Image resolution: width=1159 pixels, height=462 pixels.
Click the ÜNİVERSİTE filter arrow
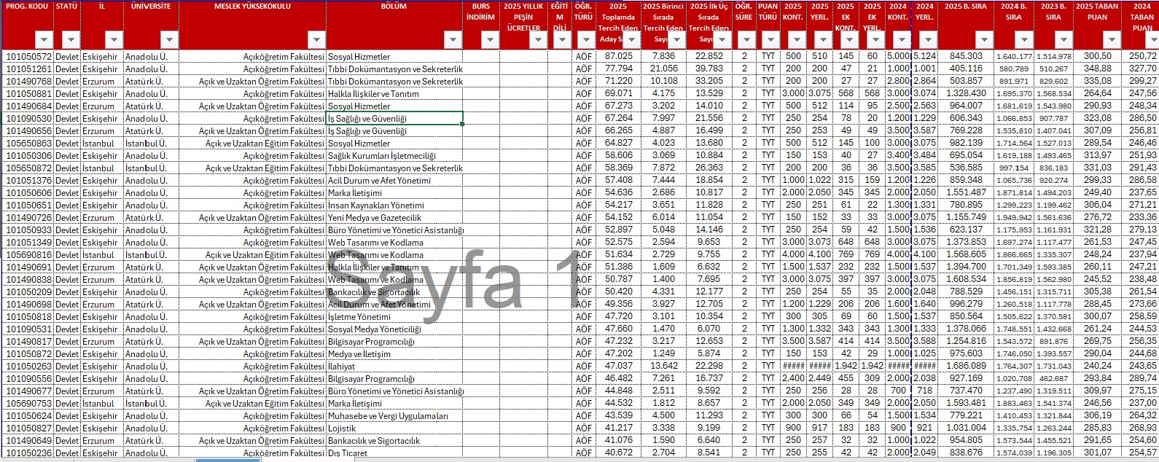[169, 39]
